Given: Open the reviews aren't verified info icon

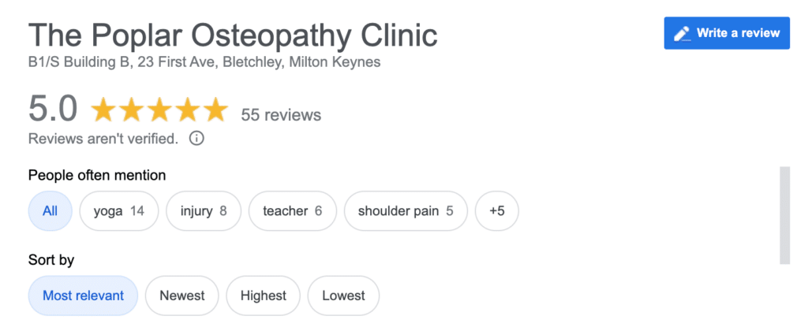Looking at the screenshot, I should pyautogui.click(x=196, y=139).
